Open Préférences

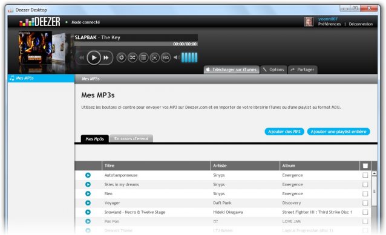[x=329, y=24]
